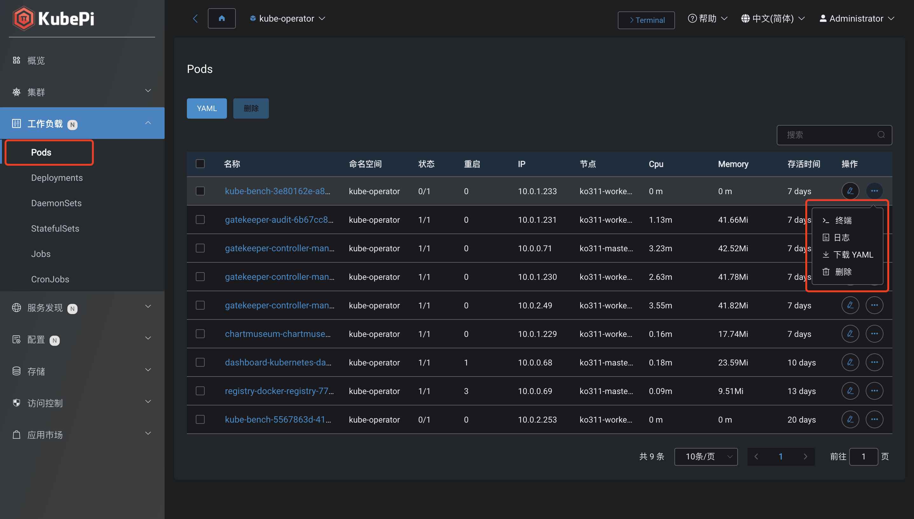Click the overview grid icon in the sidebar

[17, 60]
